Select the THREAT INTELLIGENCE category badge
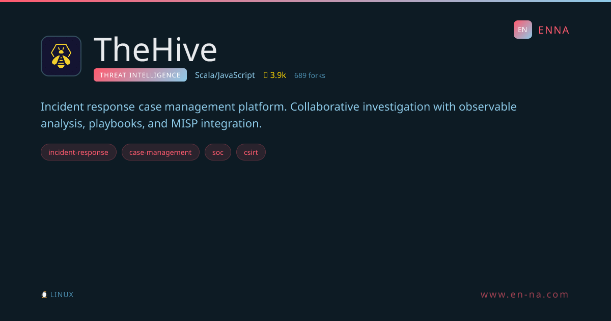 pos(140,75)
